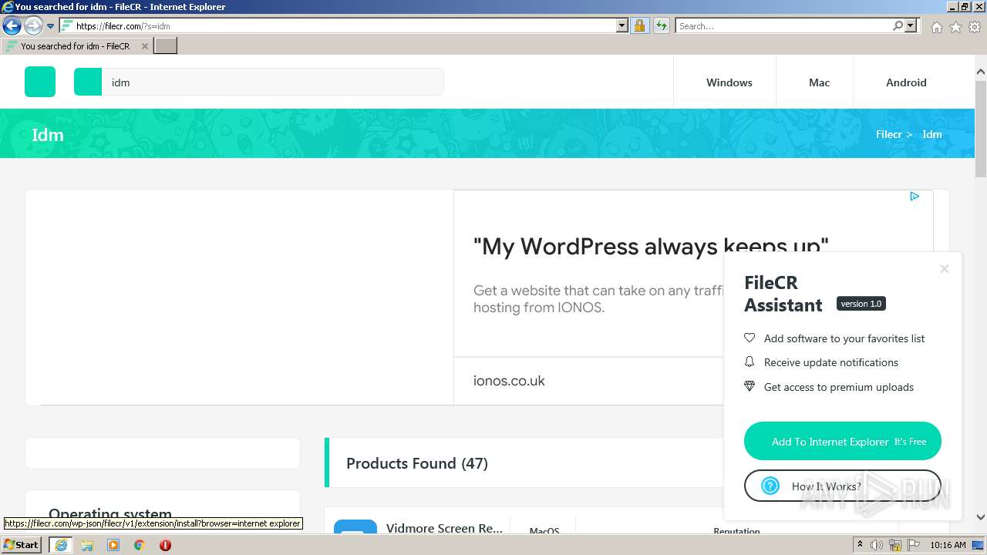
Task: Open a new blank tab
Action: pos(166,46)
